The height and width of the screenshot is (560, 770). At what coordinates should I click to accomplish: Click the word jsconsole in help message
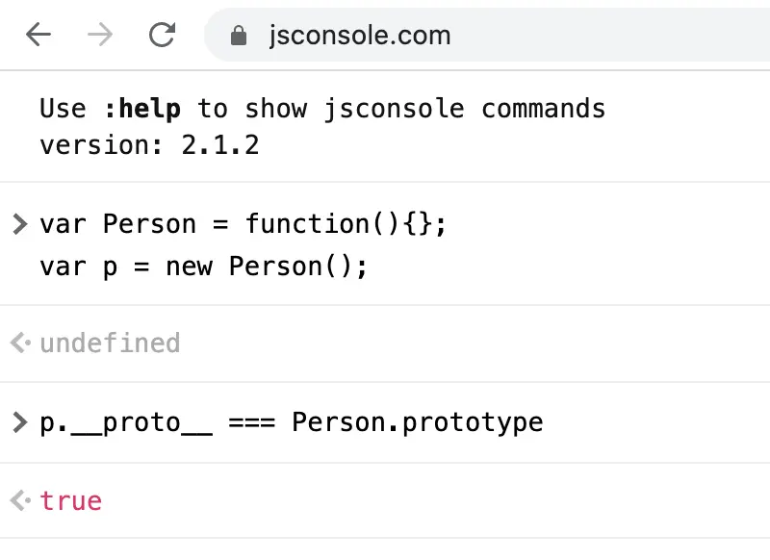point(394,109)
